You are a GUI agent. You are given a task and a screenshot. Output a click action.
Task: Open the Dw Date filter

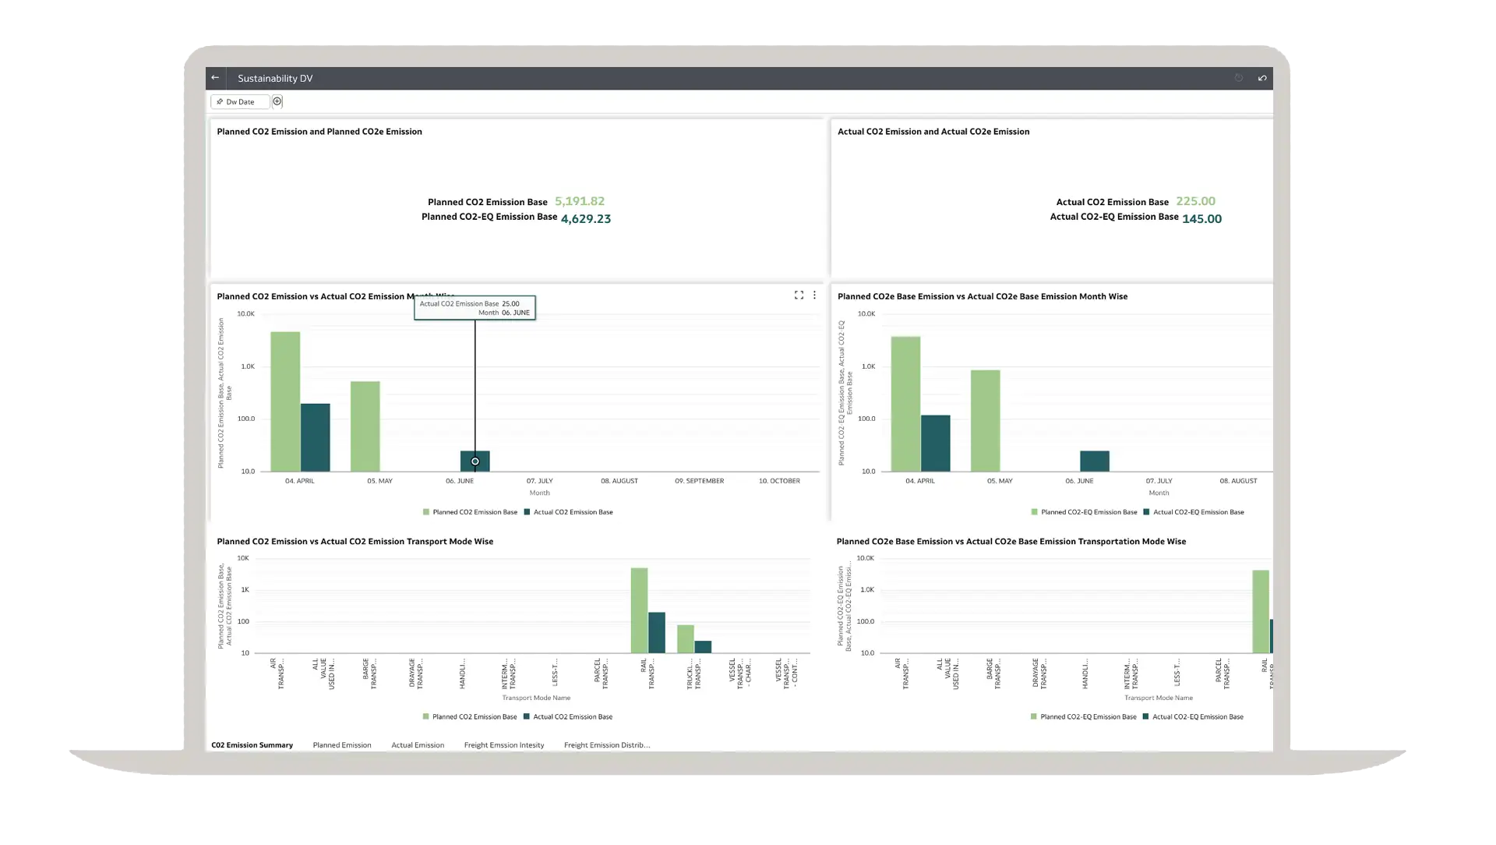click(x=241, y=102)
